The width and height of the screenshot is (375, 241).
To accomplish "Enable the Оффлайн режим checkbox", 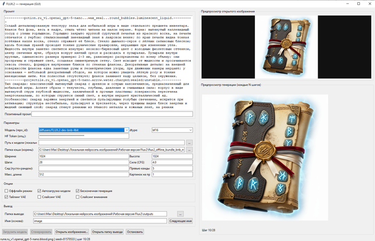I will (x=6, y=191).
